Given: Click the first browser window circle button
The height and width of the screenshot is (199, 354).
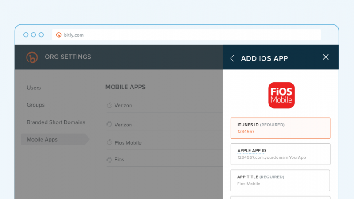Looking at the screenshot, I should tap(26, 35).
